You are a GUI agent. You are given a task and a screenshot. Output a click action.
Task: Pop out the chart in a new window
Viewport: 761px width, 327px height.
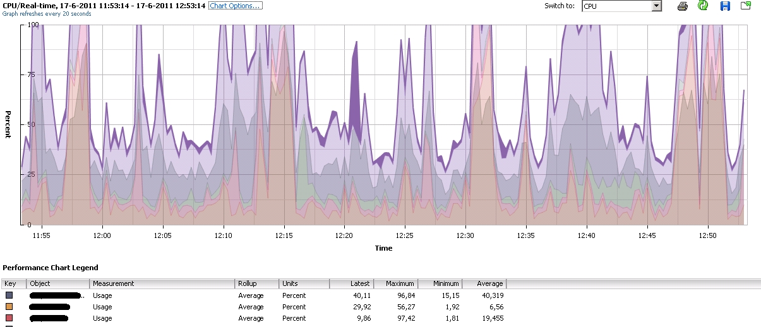coord(746,6)
